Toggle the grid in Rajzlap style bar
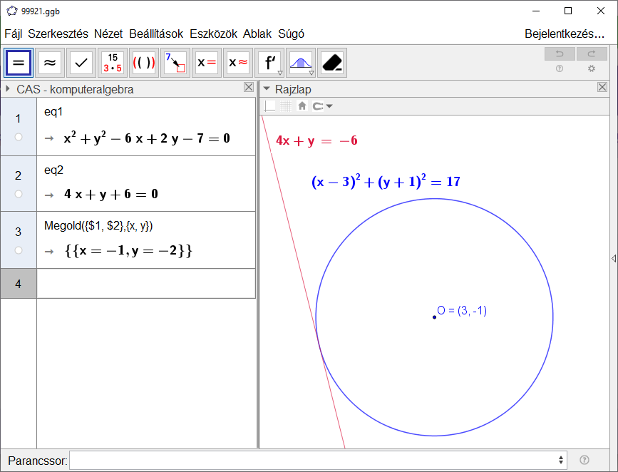Image resolution: width=618 pixels, height=472 pixels. [286, 106]
